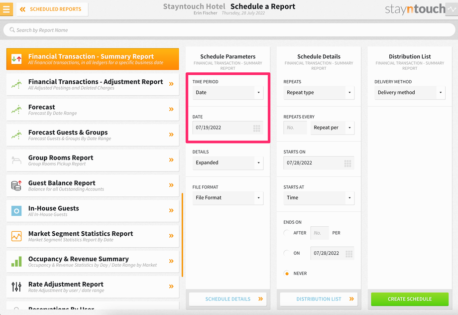The image size is (458, 315).
Task: Select the Guest Balance Report title text
Action: [x=62, y=183]
